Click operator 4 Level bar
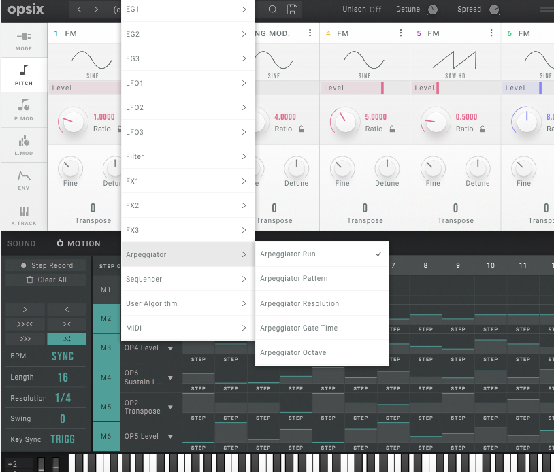The image size is (554, 472). 364,88
